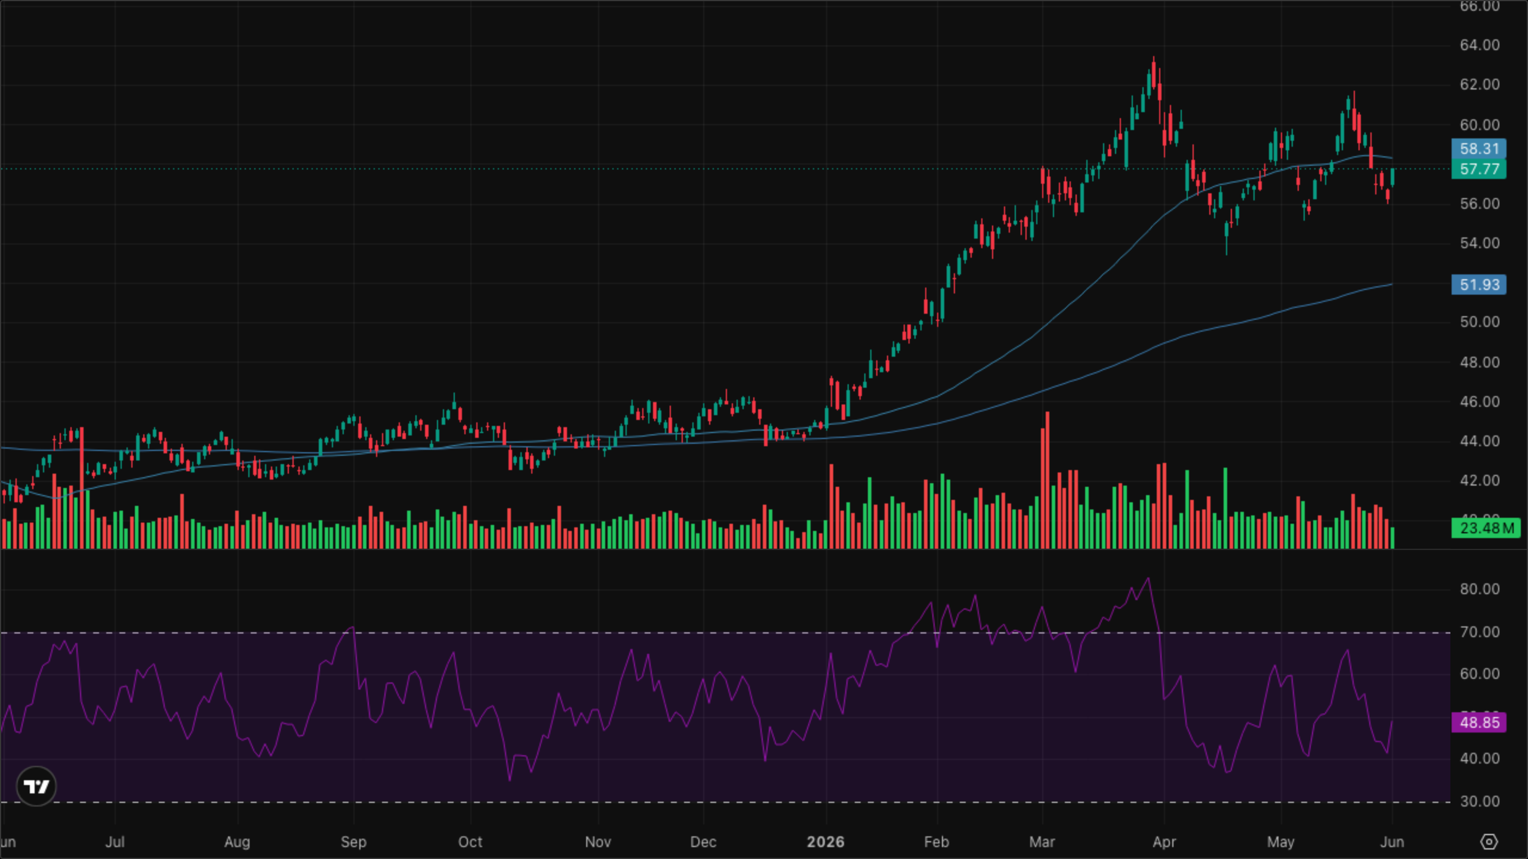Click the green 57.77 current price label

click(1479, 169)
